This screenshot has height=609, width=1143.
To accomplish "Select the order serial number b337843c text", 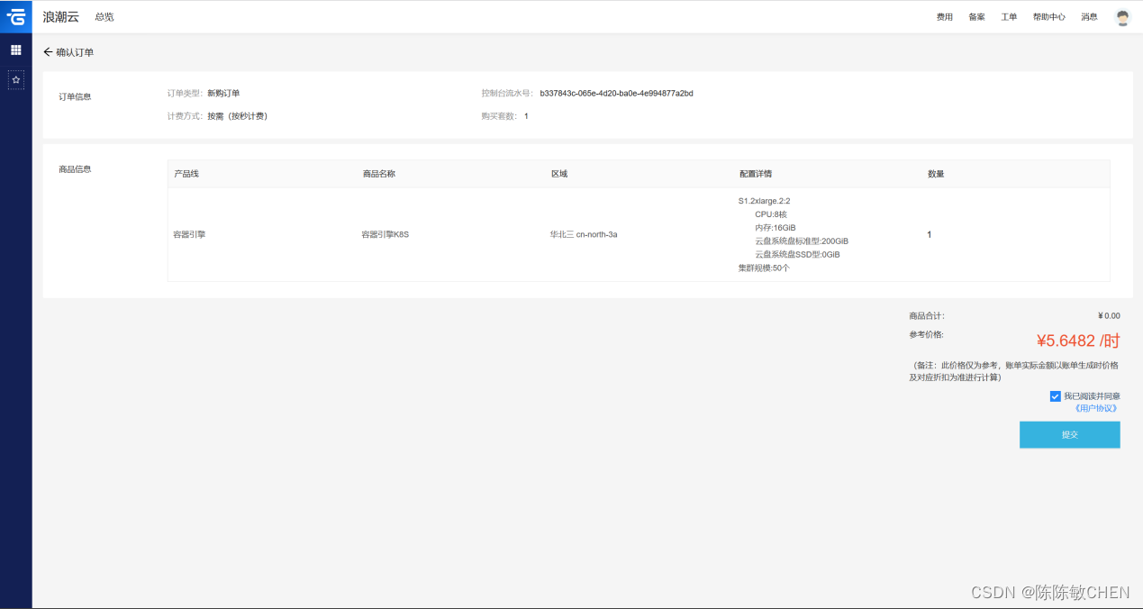I will pyautogui.click(x=616, y=93).
